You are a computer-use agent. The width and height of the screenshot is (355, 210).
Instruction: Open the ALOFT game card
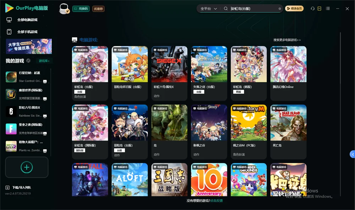coord(130,180)
